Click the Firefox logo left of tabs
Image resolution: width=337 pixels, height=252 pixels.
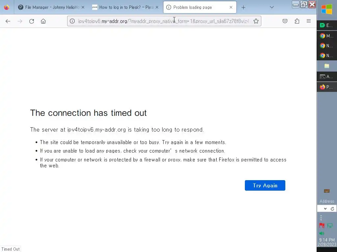tap(7, 7)
